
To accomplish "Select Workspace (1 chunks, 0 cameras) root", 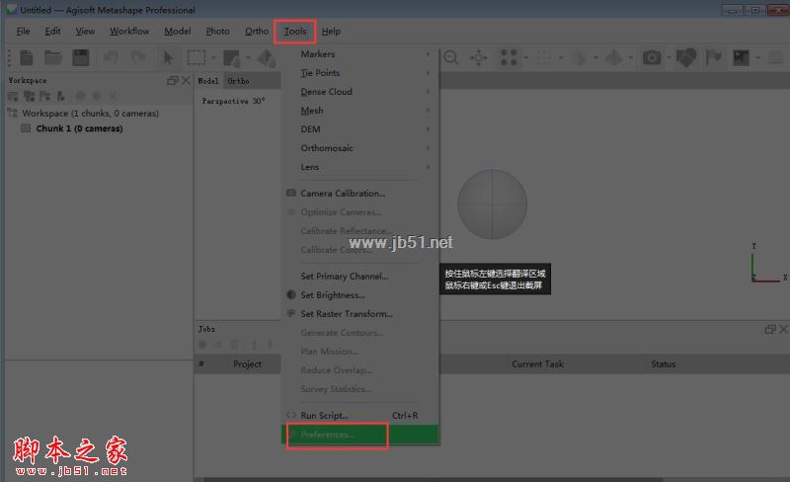I will 90,114.
